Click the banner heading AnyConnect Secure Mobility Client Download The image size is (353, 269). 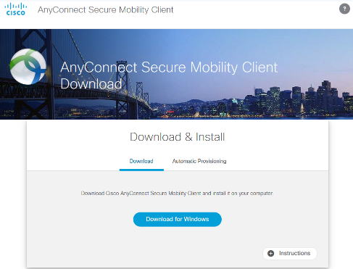pyautogui.click(x=169, y=75)
